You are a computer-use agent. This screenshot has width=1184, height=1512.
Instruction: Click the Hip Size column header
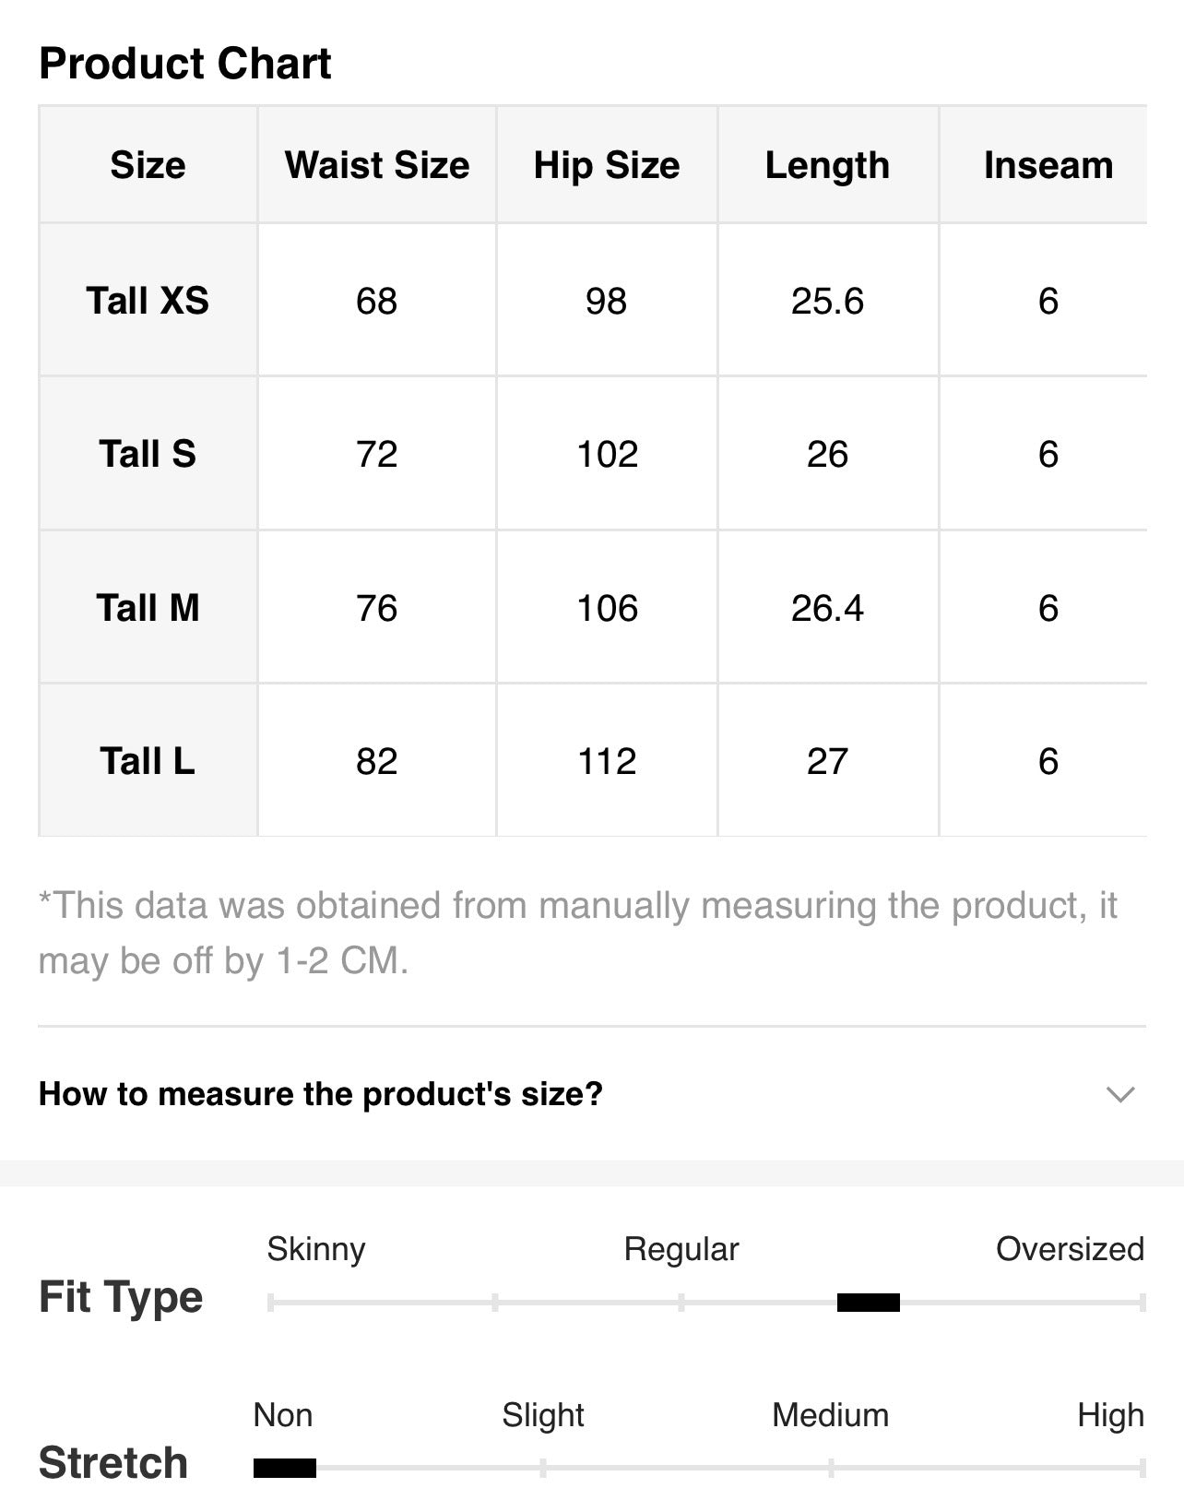(607, 165)
